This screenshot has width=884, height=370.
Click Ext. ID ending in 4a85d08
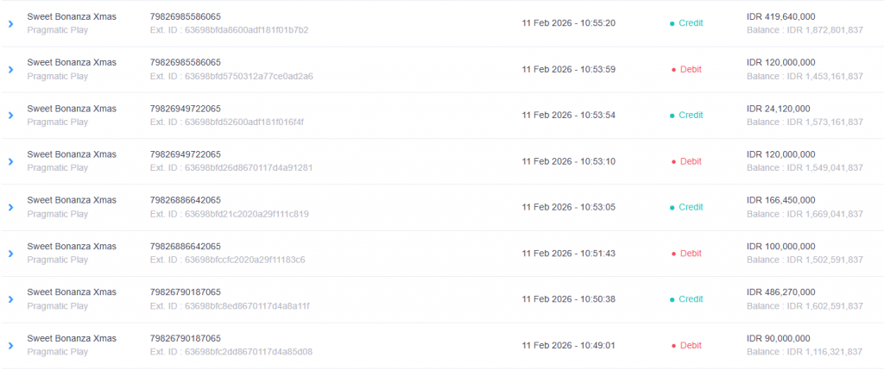[x=231, y=352]
